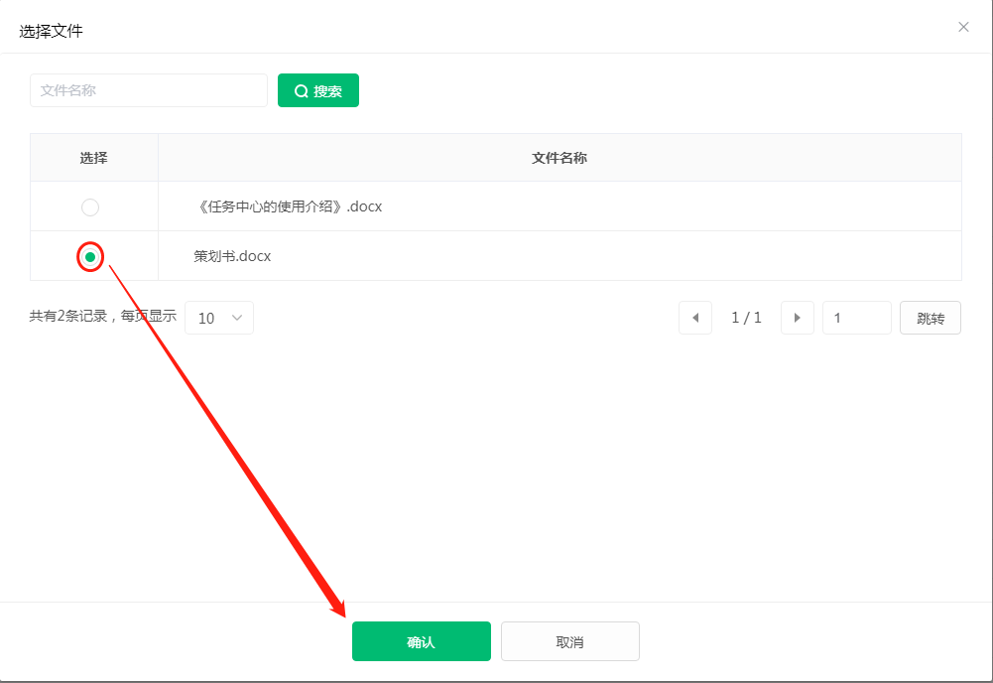Image resolution: width=993 pixels, height=683 pixels.
Task: Close the 选择文件 dialog with the X
Action: point(963,27)
